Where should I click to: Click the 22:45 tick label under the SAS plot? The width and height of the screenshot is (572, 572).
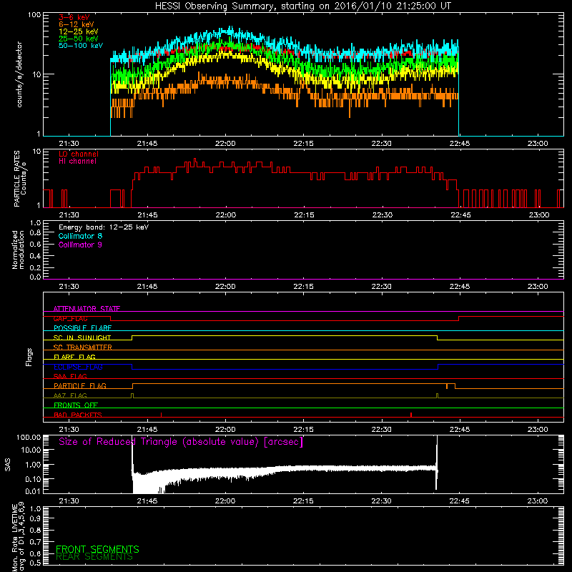point(460,501)
